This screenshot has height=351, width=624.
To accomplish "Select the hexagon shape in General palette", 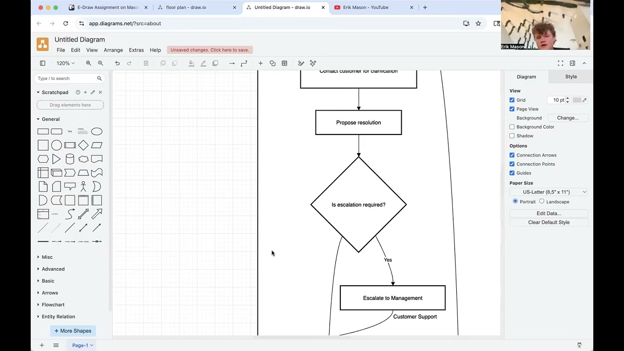I will 43,159.
